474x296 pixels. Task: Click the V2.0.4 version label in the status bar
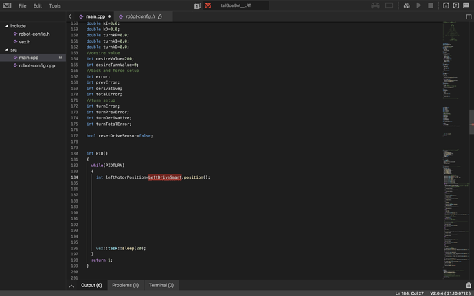[450, 293]
